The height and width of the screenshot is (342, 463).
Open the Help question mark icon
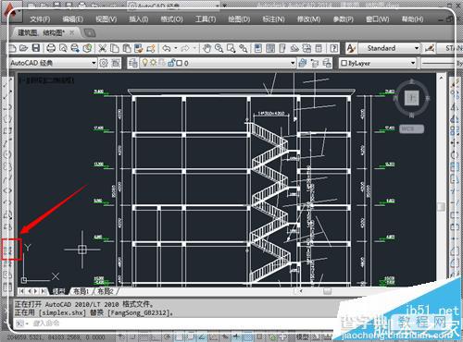click(x=333, y=48)
